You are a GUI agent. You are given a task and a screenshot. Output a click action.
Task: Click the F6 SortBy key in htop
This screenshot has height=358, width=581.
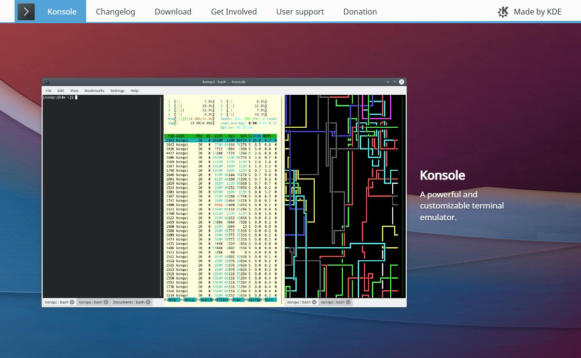pyautogui.click(x=253, y=300)
